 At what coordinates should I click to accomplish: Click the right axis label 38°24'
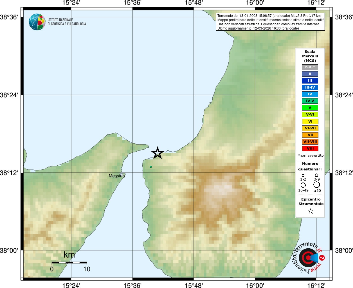click(x=344, y=95)
